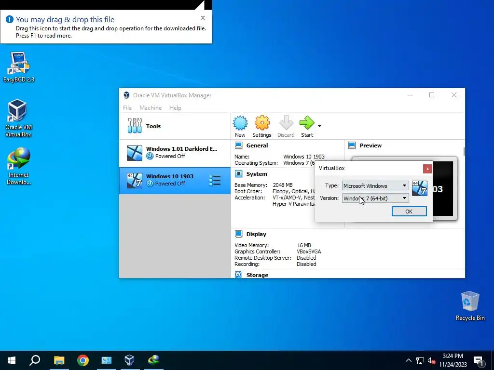Viewport: 494px width, 370px height.
Task: Click the General section heading
Action: pos(257,145)
